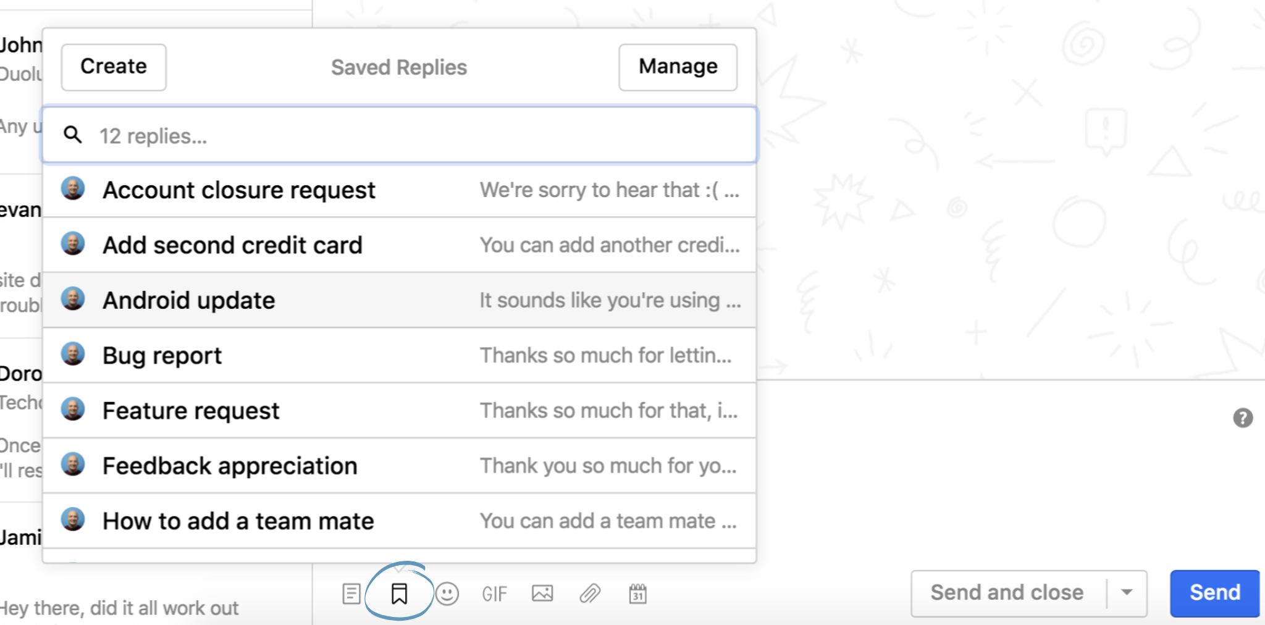Choose the Android update saved reply
Image resolution: width=1265 pixels, height=625 pixels.
(399, 300)
